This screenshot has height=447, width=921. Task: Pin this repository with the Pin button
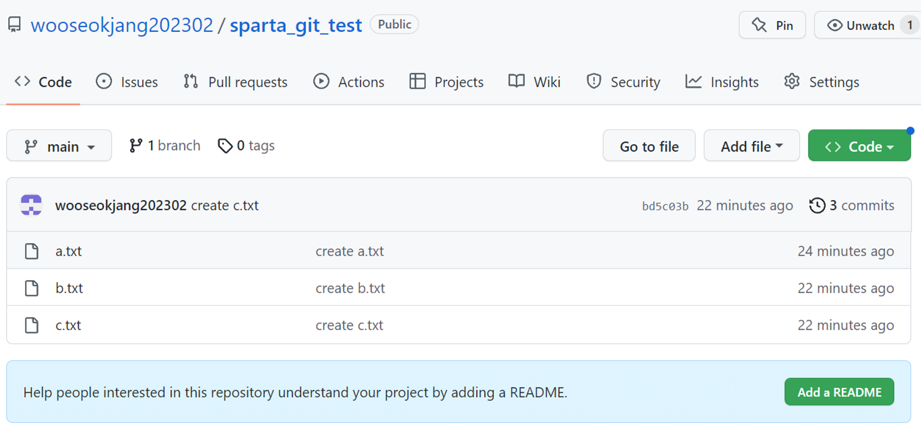pos(772,25)
